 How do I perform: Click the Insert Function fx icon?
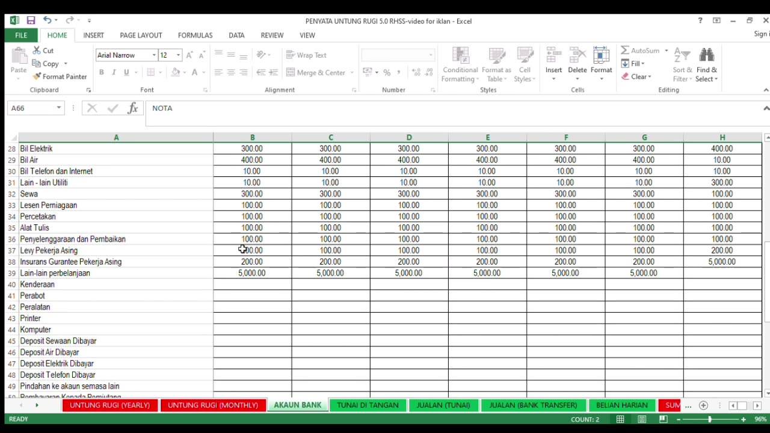(133, 108)
